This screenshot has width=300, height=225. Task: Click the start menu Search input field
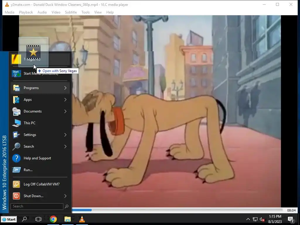pyautogui.click(x=37, y=206)
